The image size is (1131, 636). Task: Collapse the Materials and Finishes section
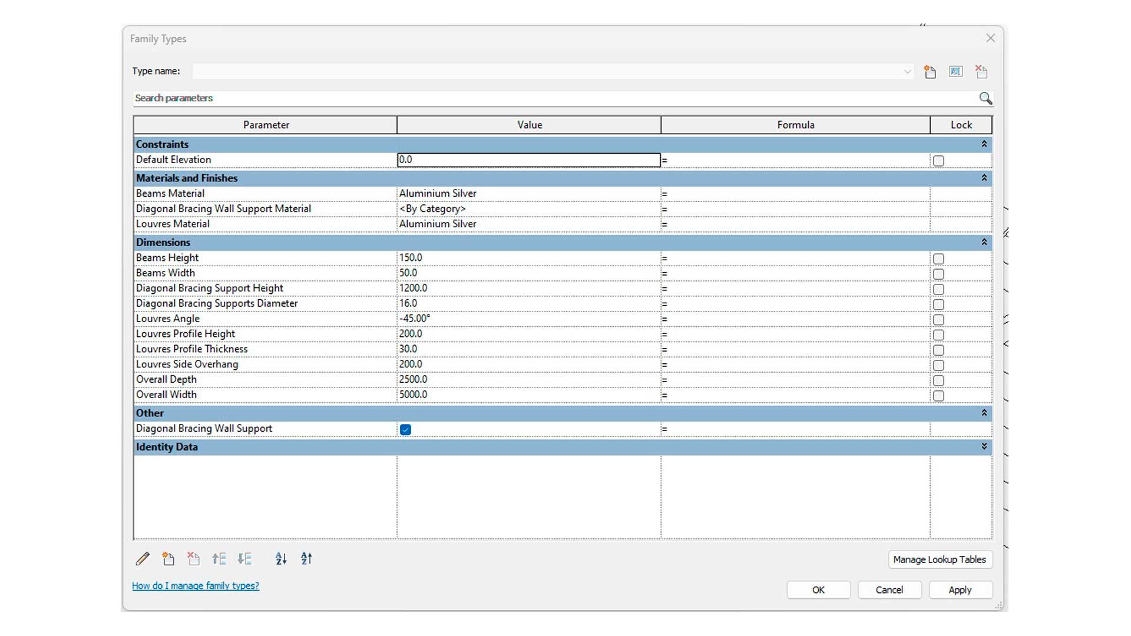(x=984, y=178)
